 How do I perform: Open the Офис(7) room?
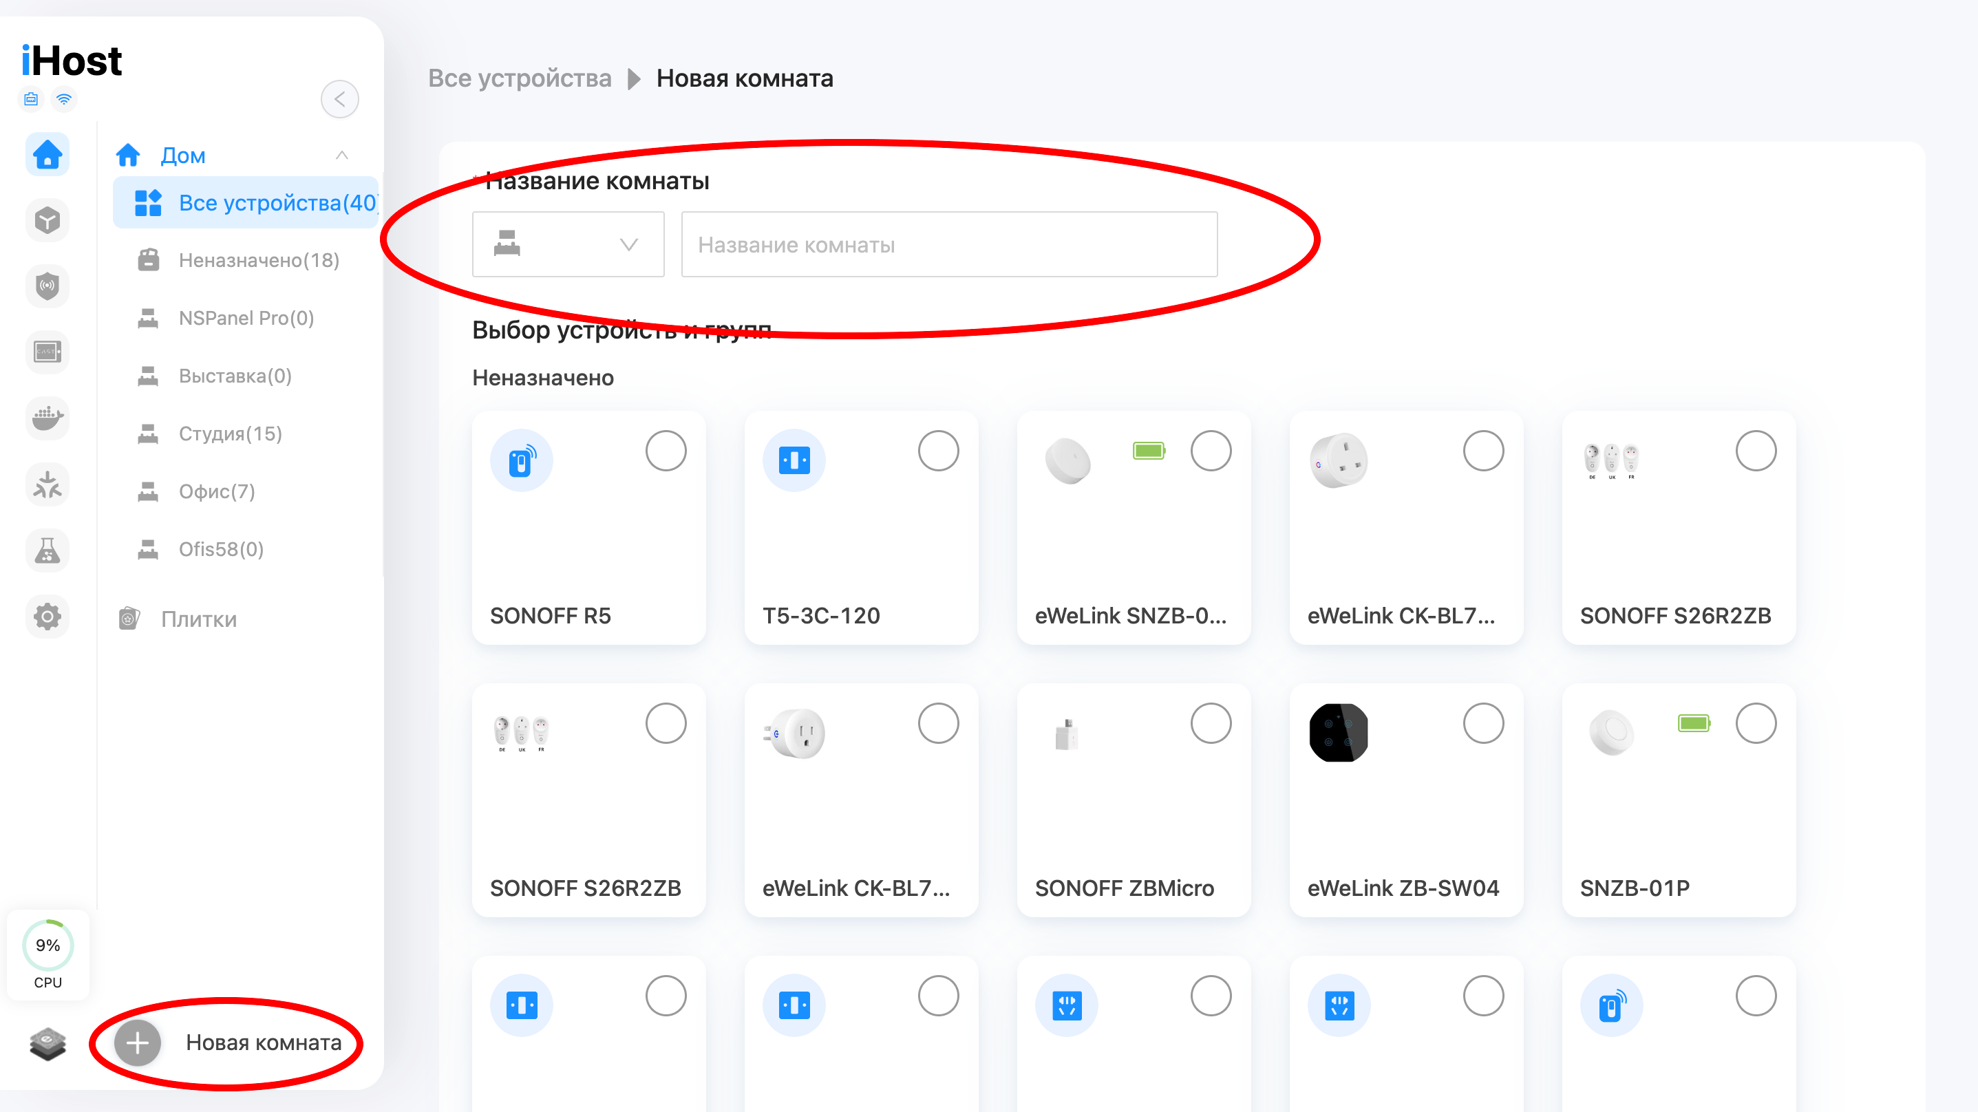click(246, 491)
